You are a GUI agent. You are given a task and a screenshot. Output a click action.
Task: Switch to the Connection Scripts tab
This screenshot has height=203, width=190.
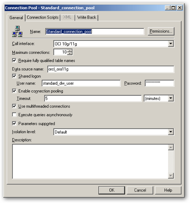[x=43, y=17]
